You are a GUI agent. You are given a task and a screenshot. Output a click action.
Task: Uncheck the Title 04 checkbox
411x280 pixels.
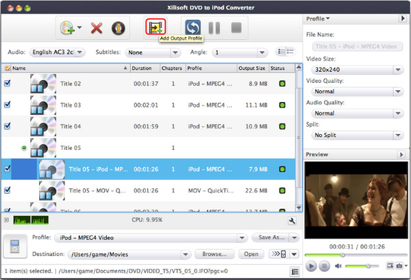click(8, 126)
